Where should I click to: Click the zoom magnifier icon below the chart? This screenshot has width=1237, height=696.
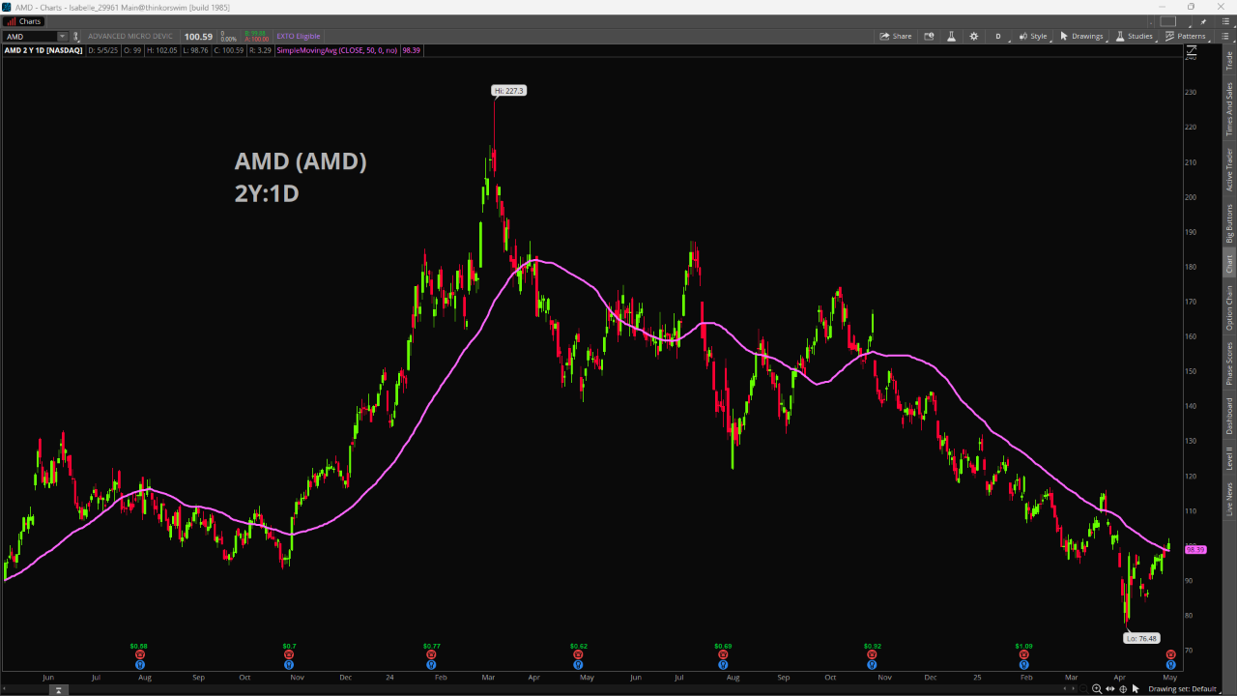pos(1097,689)
